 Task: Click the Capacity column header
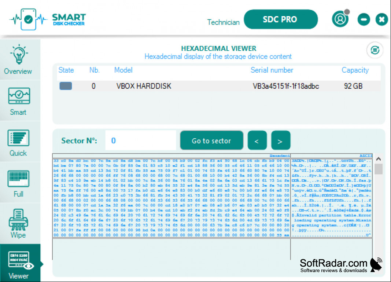355,70
